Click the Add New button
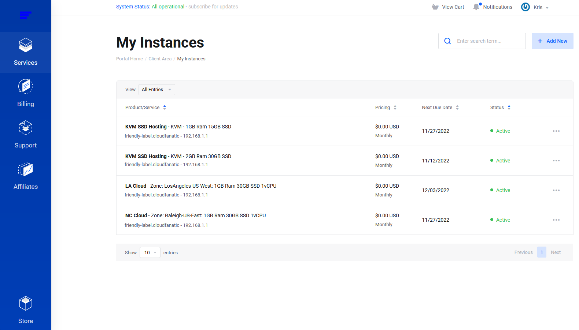This screenshot has height=330, width=579. coord(552,41)
